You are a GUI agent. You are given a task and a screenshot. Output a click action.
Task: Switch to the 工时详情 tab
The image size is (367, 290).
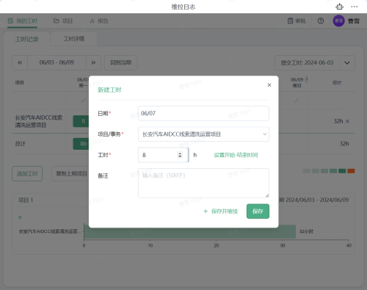coord(74,39)
